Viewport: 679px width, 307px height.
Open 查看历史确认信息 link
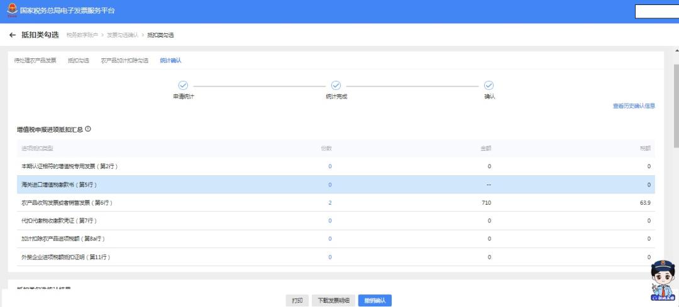tap(634, 106)
